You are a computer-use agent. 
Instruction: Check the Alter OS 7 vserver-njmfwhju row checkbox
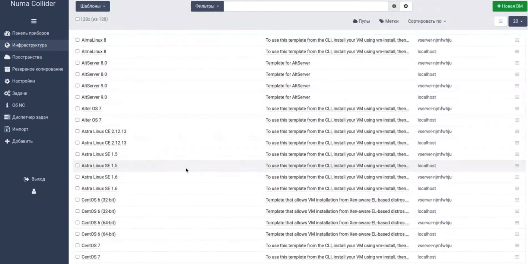(x=77, y=109)
